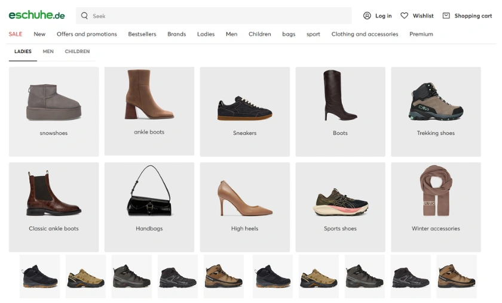Click the 'Handbags' label text

tap(149, 228)
